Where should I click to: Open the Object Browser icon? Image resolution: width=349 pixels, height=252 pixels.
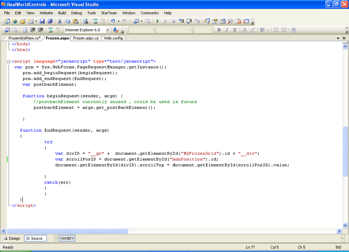[x=222, y=21]
